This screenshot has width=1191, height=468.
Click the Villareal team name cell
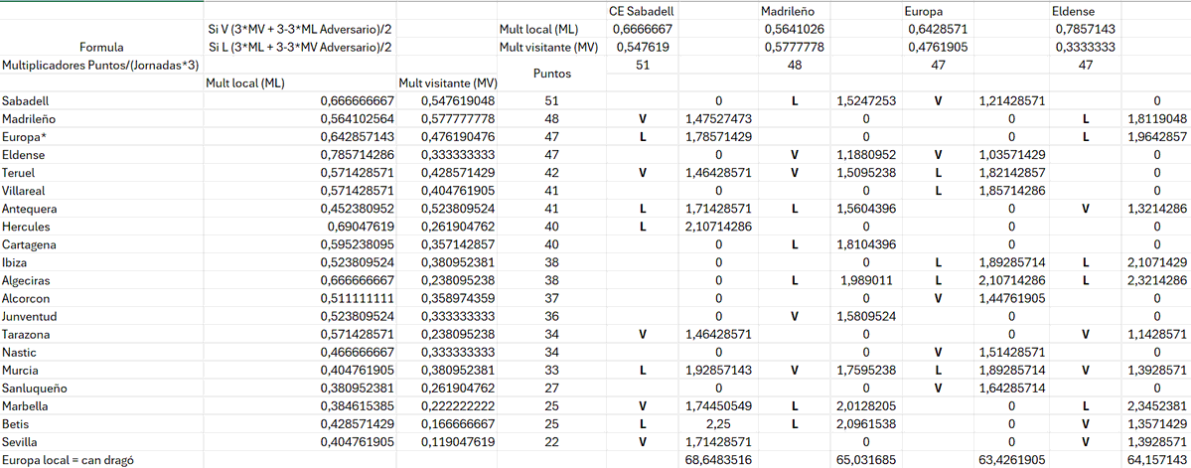(101, 191)
